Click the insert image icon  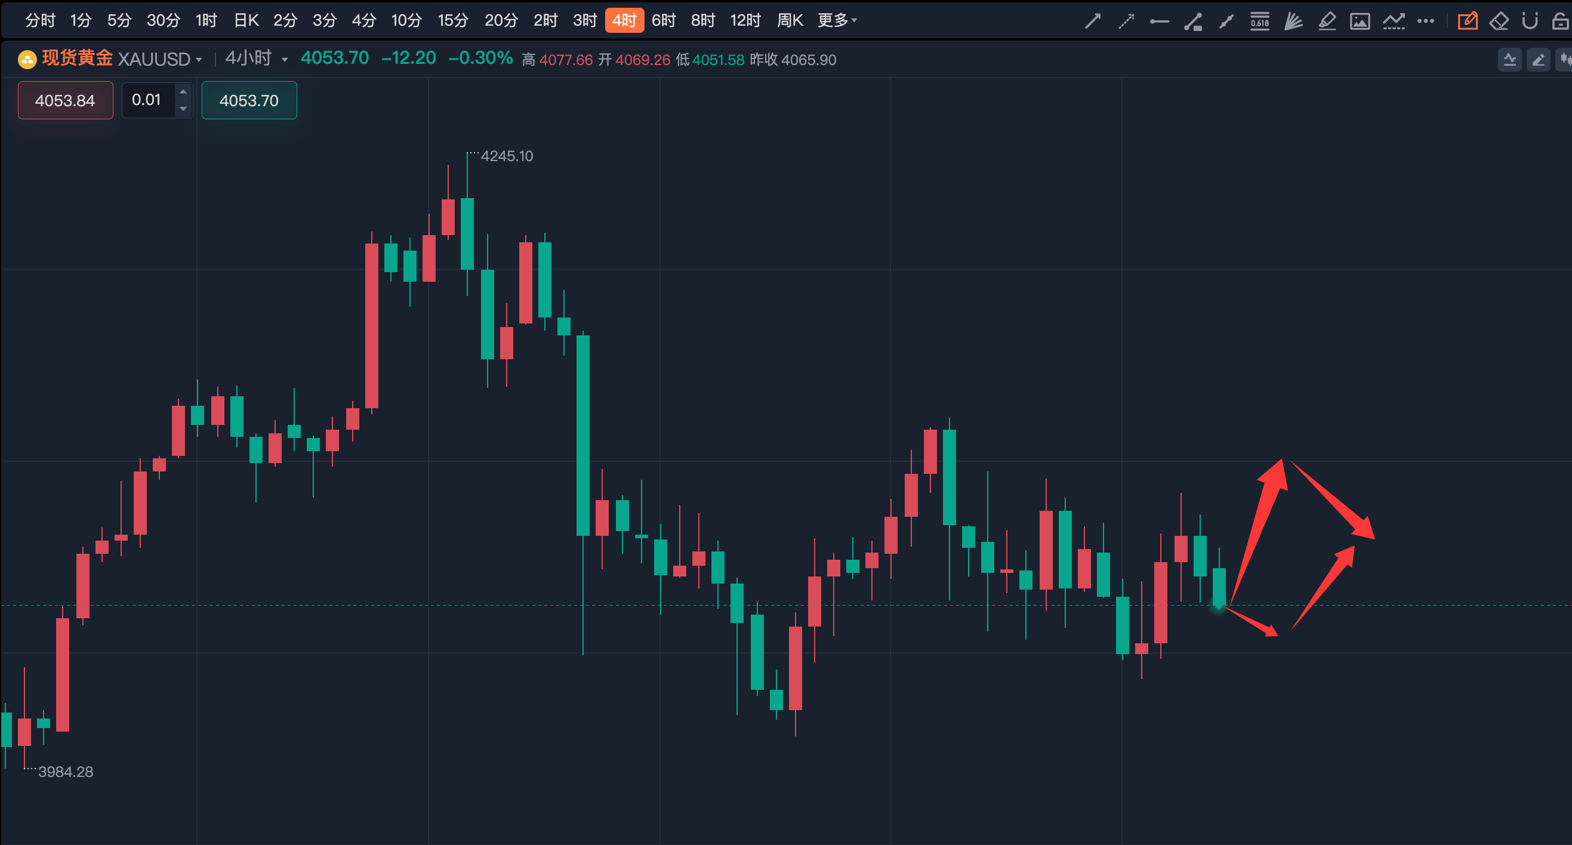[x=1360, y=21]
